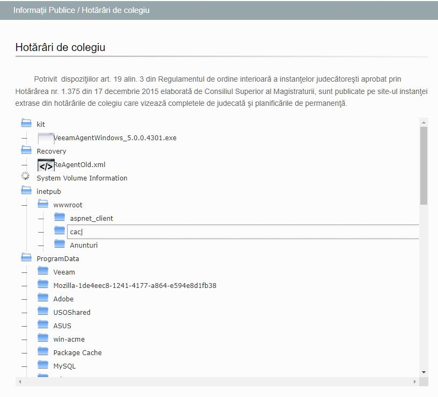Click the USOShared folder label
Viewport: 438px width, 397px height.
pyautogui.click(x=72, y=313)
